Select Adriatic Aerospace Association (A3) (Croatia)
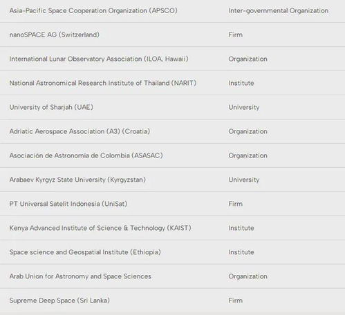Screen dimensions: 345x315 pyautogui.click(x=80, y=131)
